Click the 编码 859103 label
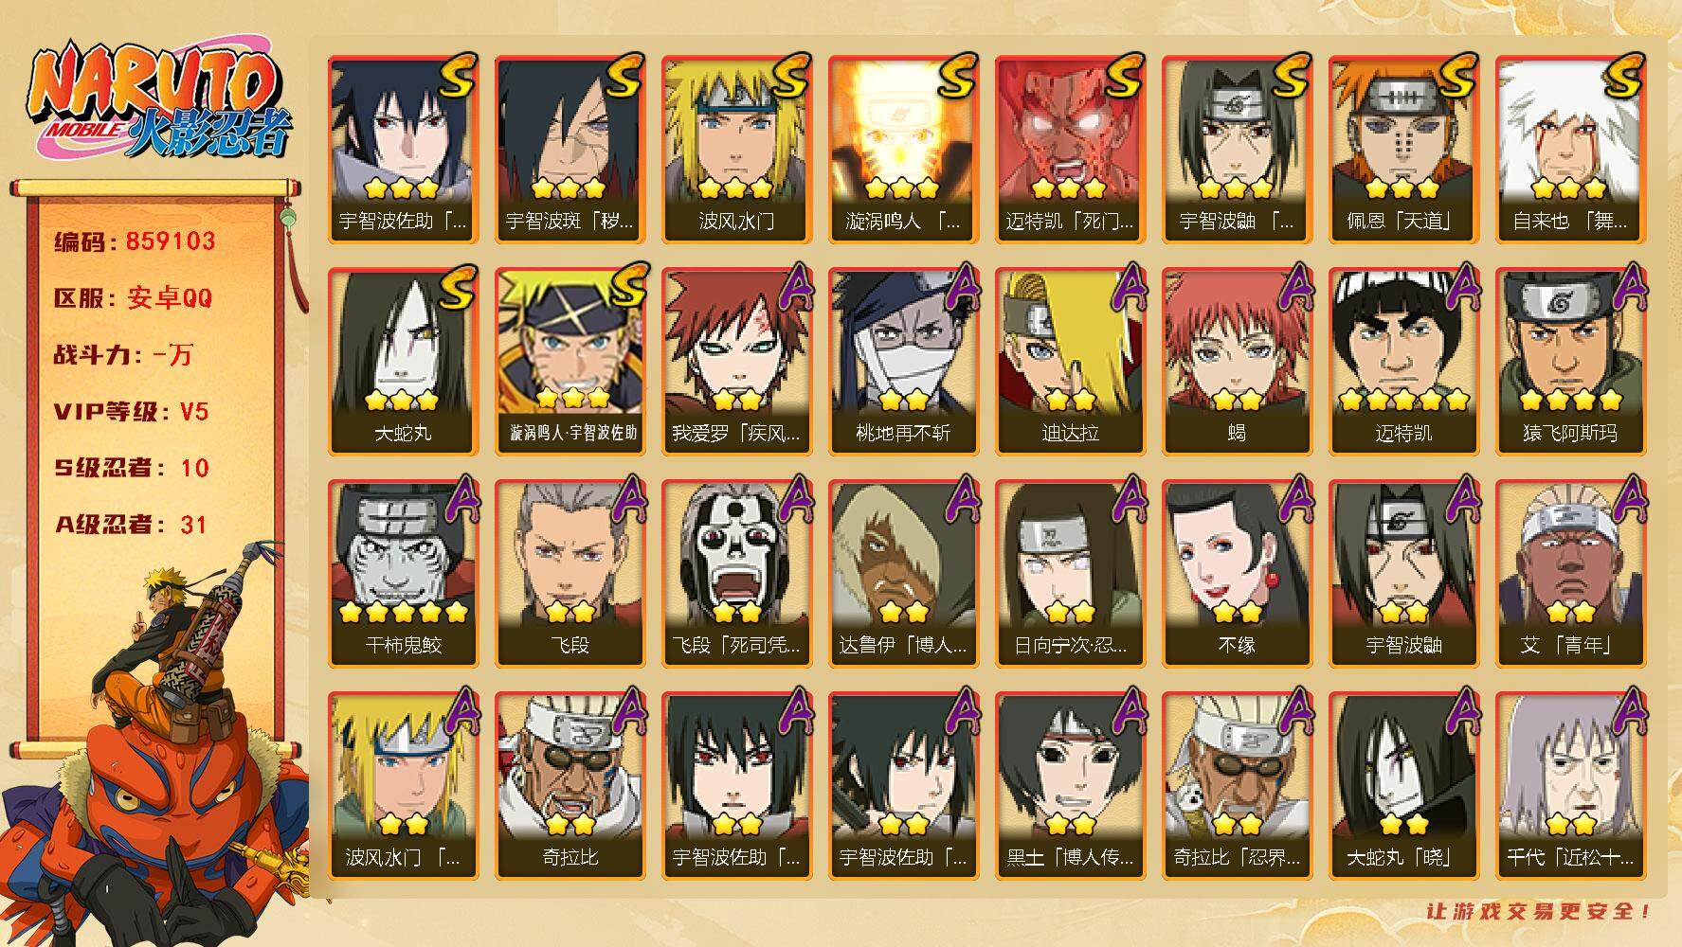This screenshot has width=1682, height=947. coord(135,241)
